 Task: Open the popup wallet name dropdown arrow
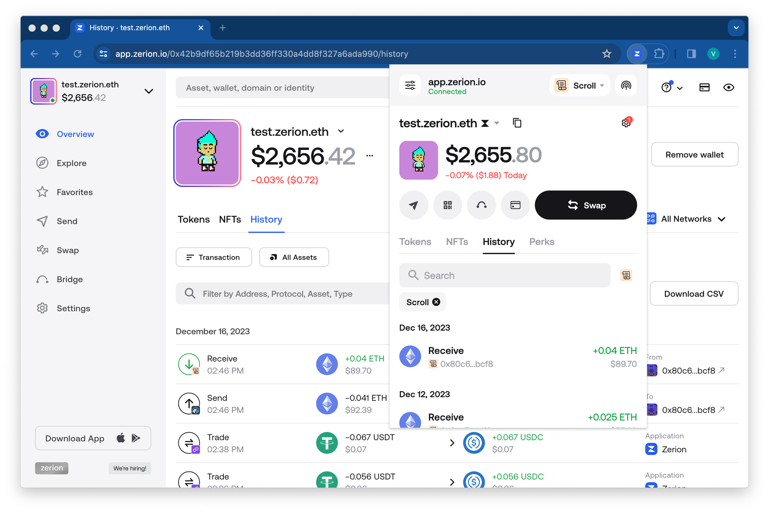pos(496,123)
